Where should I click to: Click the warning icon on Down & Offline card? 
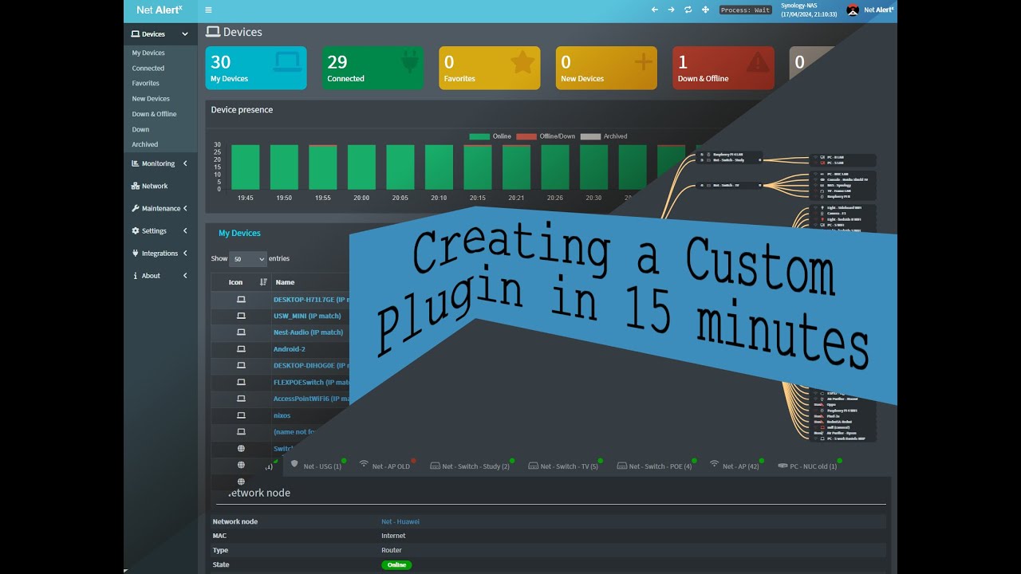pyautogui.click(x=758, y=62)
